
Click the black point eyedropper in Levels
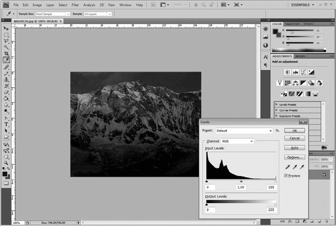click(287, 167)
